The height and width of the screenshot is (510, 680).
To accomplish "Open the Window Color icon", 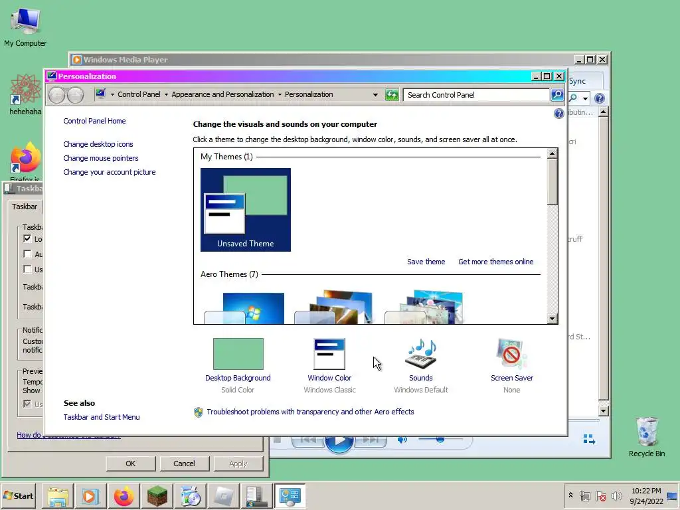I will [329, 354].
